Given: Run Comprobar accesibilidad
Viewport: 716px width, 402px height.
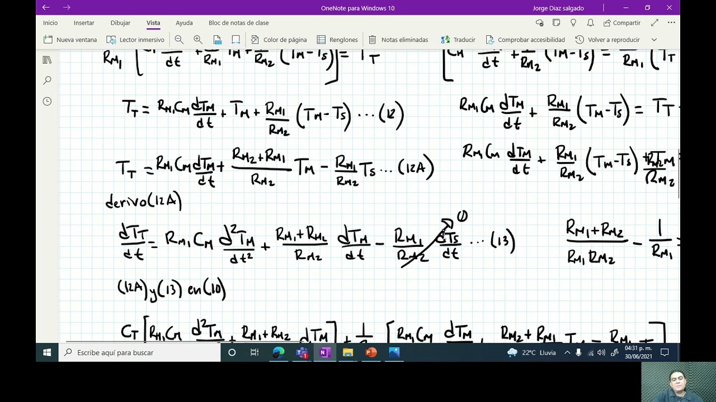Looking at the screenshot, I should [525, 40].
